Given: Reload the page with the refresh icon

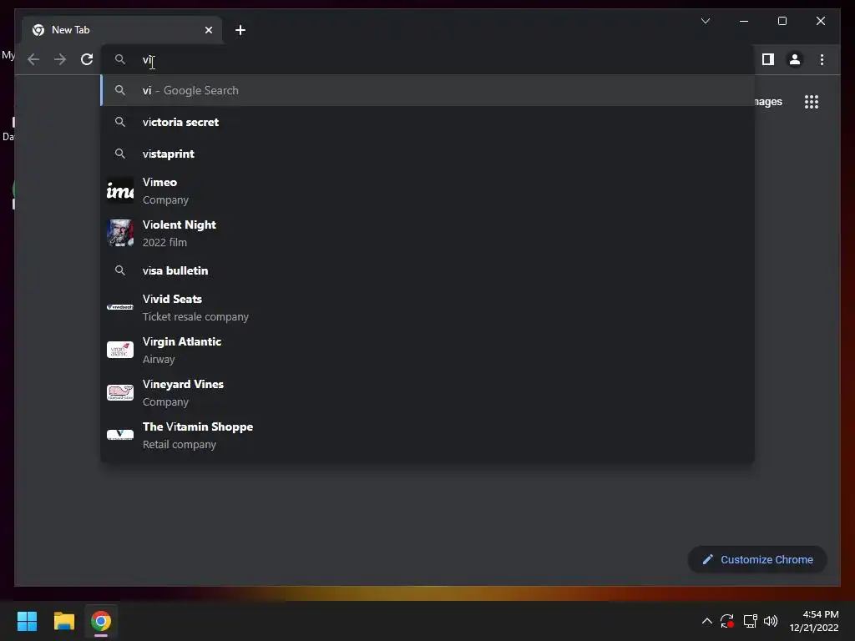Looking at the screenshot, I should [87, 59].
